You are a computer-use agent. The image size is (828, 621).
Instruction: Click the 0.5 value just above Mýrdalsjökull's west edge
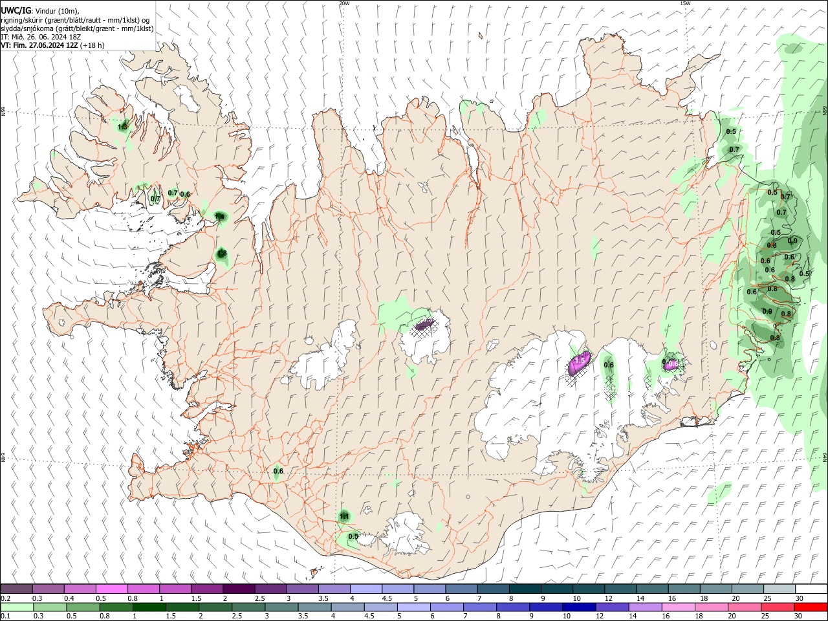coord(353,536)
